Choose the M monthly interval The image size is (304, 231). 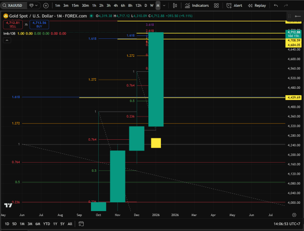click(x=158, y=6)
